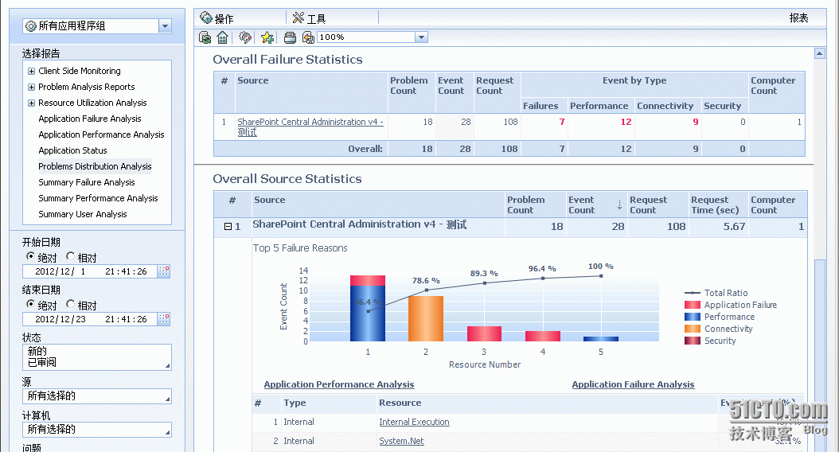The width and height of the screenshot is (839, 452).
Task: Add report to favorites star icon
Action: point(267,37)
